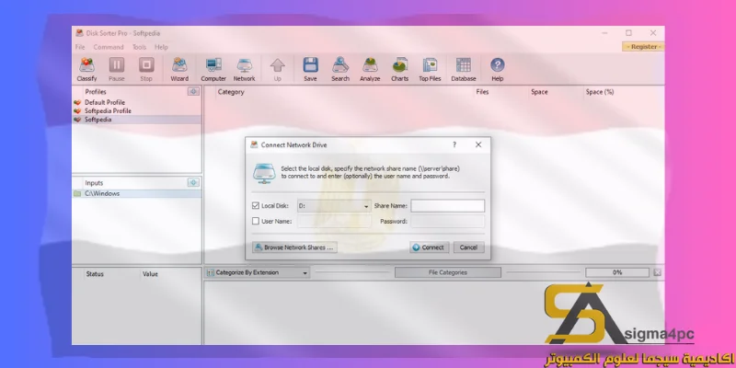The image size is (736, 368).
Task: Click the Password input field
Action: coord(448,221)
